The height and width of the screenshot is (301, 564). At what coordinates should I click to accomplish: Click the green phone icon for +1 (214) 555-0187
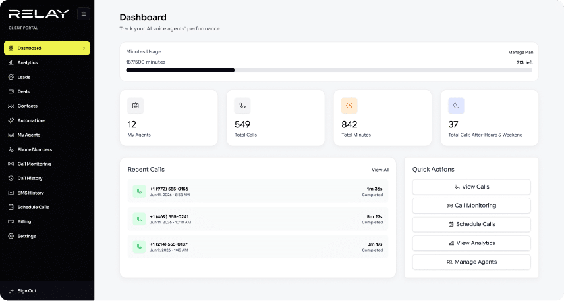[139, 247]
